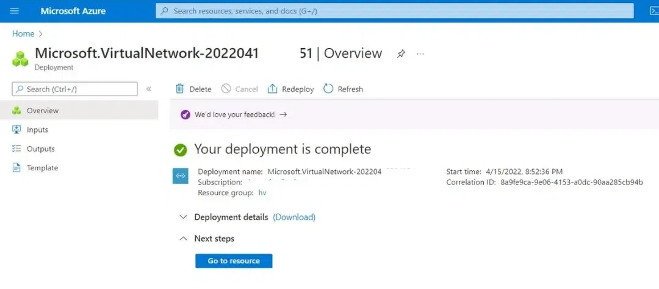Click the disabled Cancel toolbar button
The width and height of the screenshot is (659, 289).
[x=240, y=89]
